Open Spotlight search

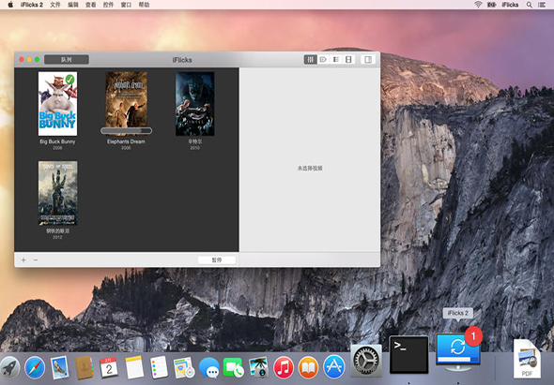tap(530, 5)
